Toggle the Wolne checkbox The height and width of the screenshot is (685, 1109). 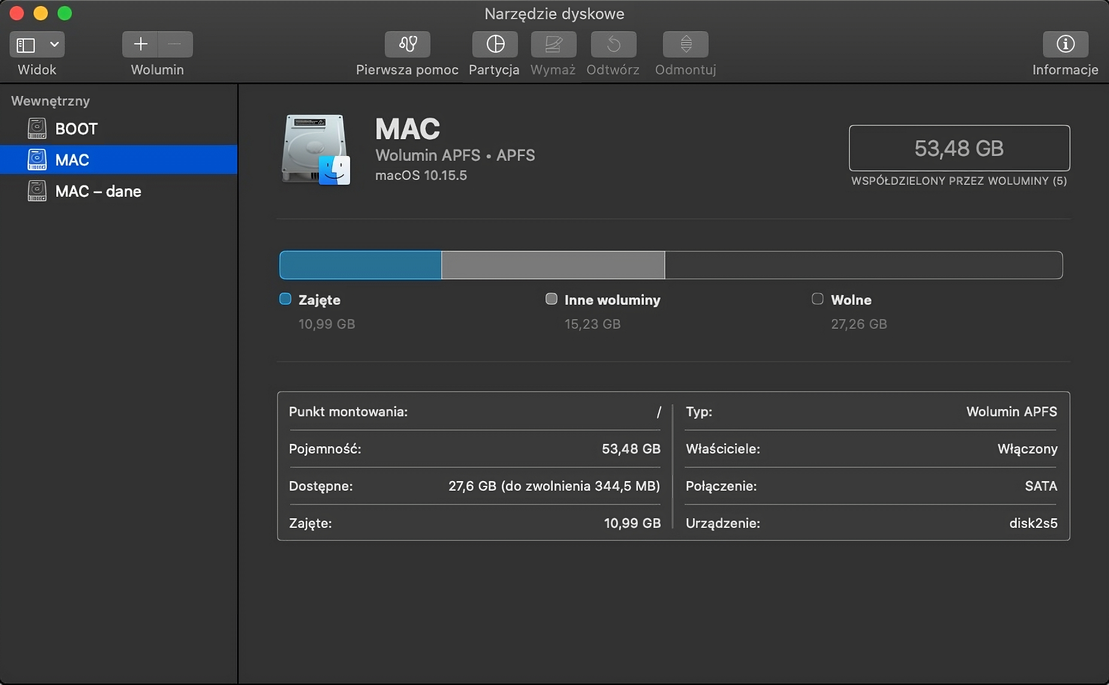(x=818, y=299)
